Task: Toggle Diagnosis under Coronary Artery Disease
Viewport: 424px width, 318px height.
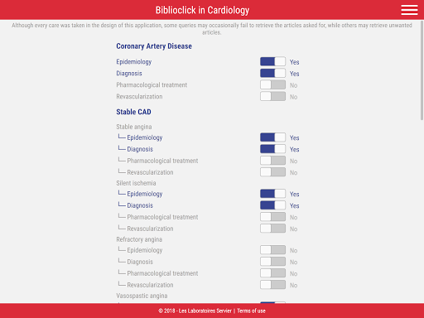Action: [272, 73]
